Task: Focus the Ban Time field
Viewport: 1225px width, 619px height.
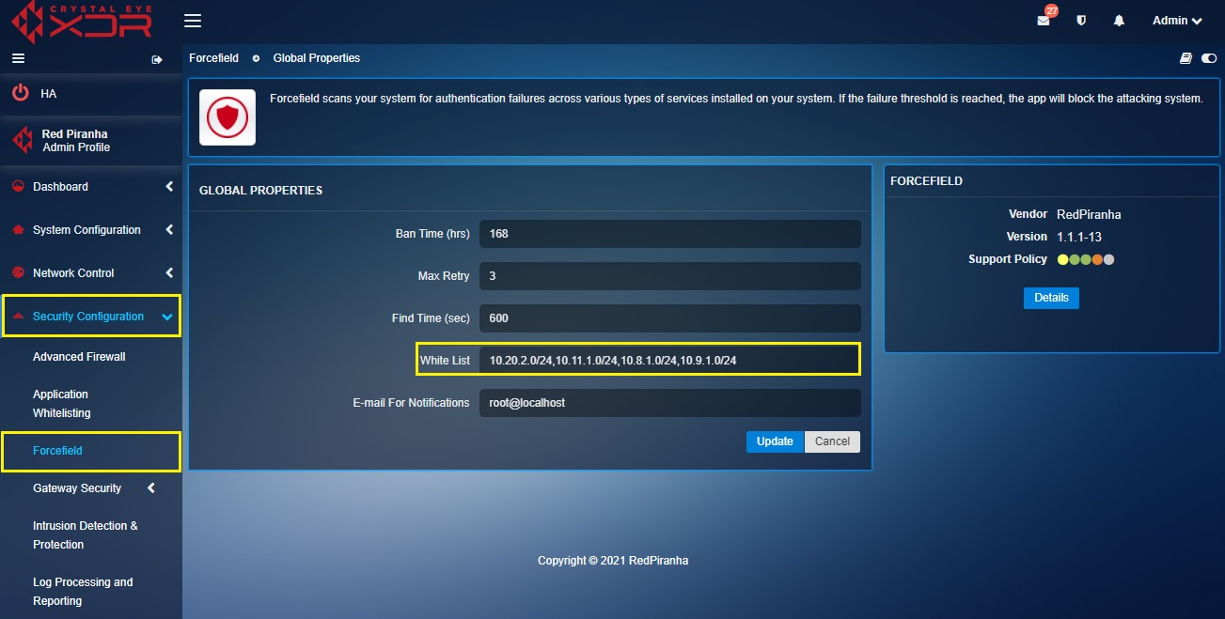Action: pyautogui.click(x=670, y=233)
